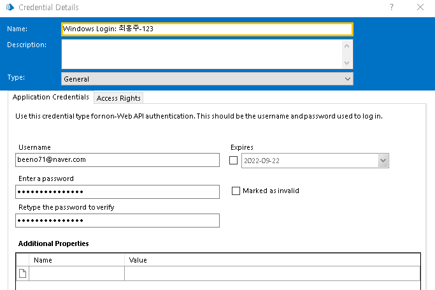Close the Credential Details dialog

420,8
